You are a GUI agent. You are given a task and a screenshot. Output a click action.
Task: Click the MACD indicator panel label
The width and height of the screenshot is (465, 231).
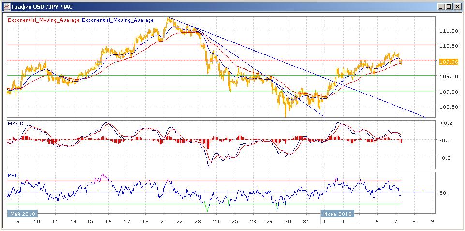pyautogui.click(x=15, y=124)
